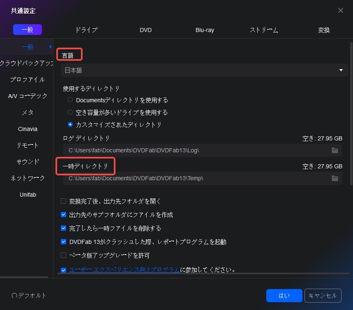Click the horizontal scrollbar under the sidebar
353x310 pixels.
[24, 277]
